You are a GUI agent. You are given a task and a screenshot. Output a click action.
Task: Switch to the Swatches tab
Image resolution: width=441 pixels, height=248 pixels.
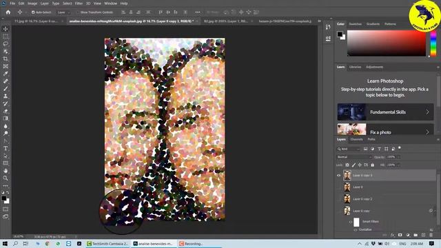coord(356,24)
